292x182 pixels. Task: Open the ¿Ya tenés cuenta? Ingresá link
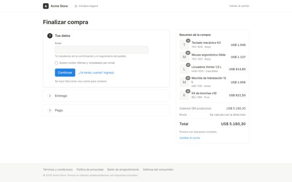96,73
